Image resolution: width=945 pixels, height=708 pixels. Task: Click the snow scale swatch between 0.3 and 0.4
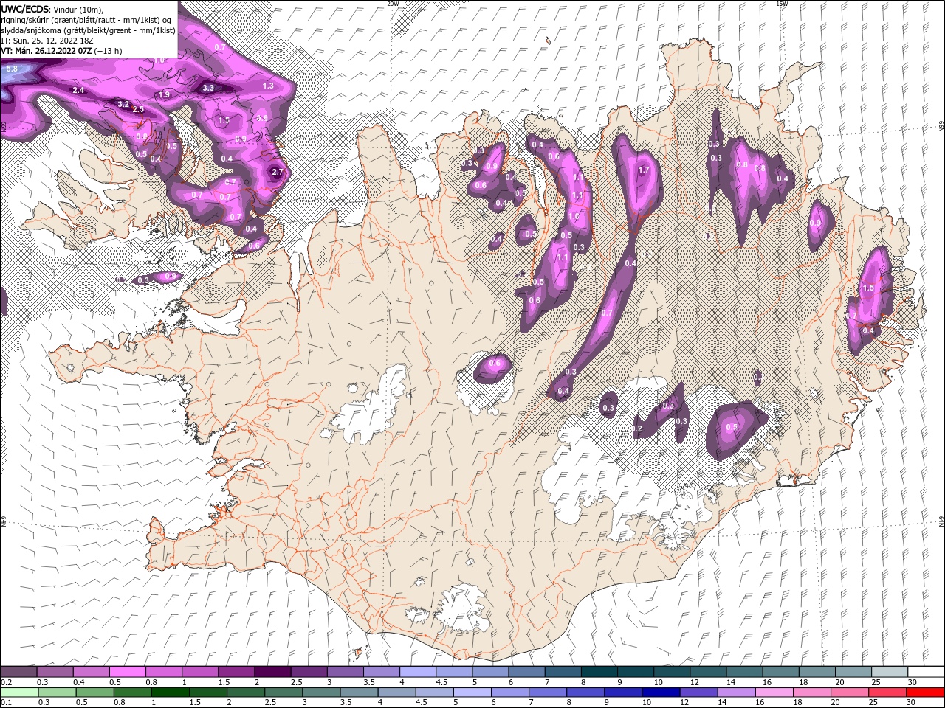pos(55,672)
